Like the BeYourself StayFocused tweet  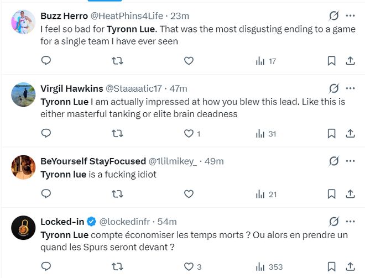click(189, 193)
